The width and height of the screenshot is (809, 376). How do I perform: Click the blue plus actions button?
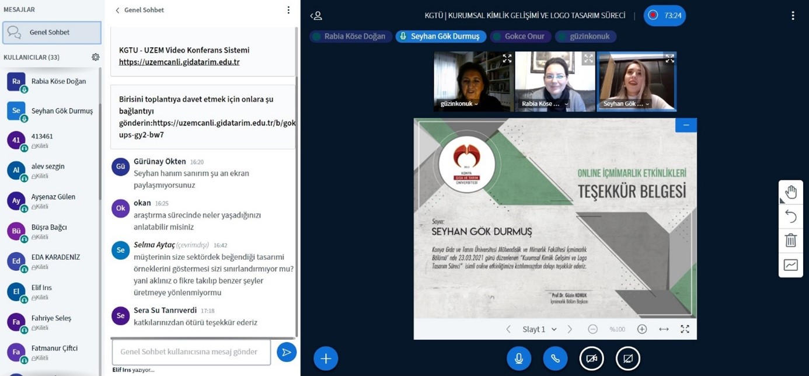326,358
